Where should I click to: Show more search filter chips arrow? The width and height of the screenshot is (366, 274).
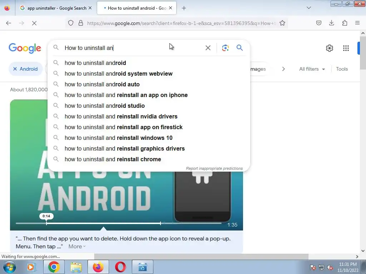[x=283, y=69]
